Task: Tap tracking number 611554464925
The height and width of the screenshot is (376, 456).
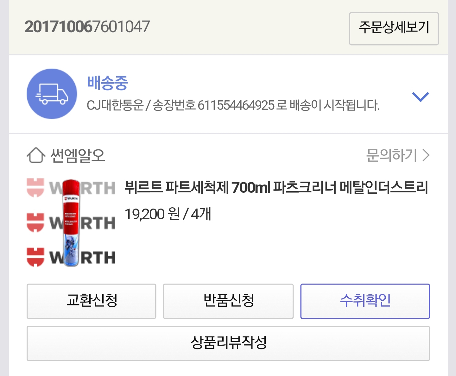Action: (236, 105)
